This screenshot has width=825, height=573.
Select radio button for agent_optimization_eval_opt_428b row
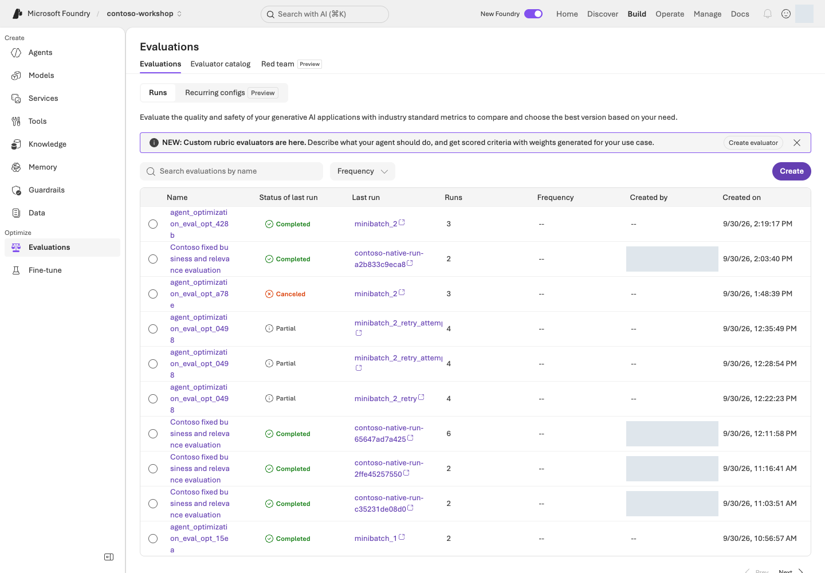click(x=153, y=224)
